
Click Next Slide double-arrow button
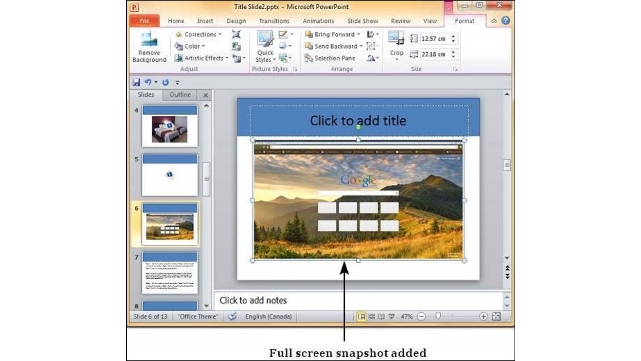pos(507,276)
